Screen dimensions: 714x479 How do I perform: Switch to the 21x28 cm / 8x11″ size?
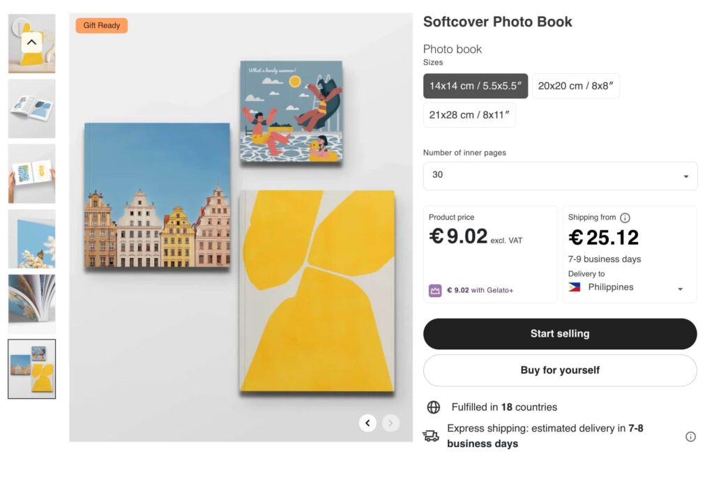click(x=469, y=115)
